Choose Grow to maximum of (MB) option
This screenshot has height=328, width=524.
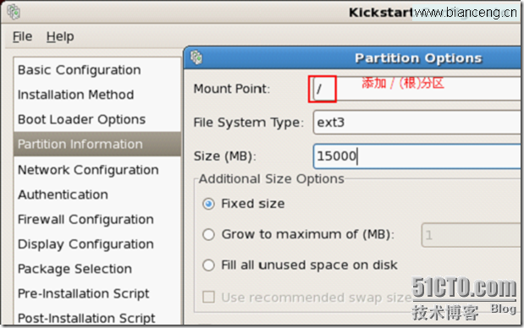coord(208,234)
